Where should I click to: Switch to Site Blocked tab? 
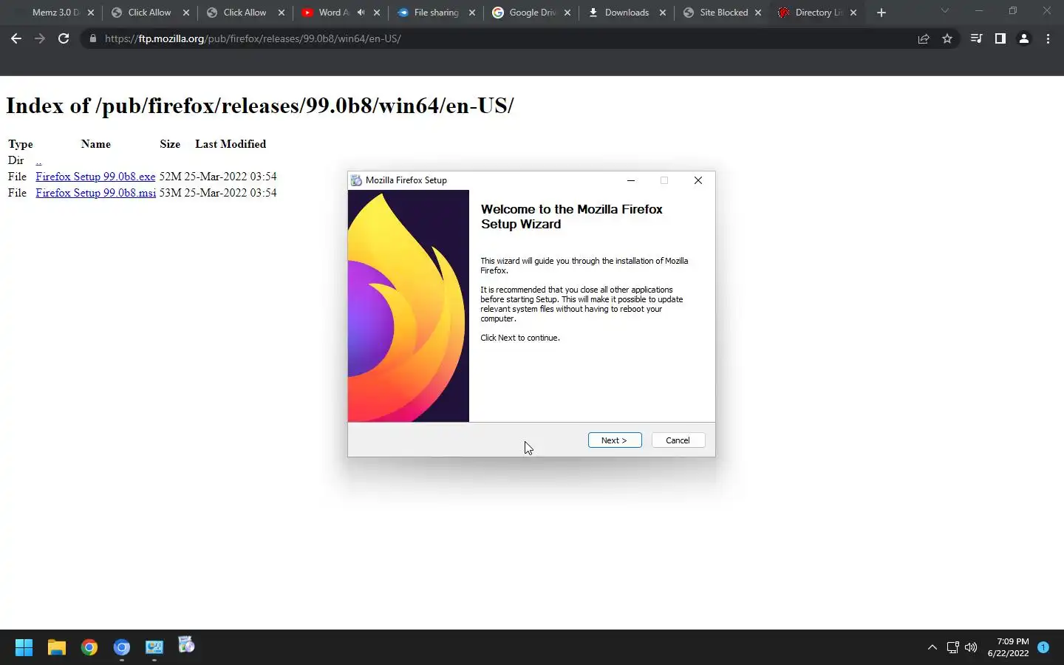pos(723,13)
